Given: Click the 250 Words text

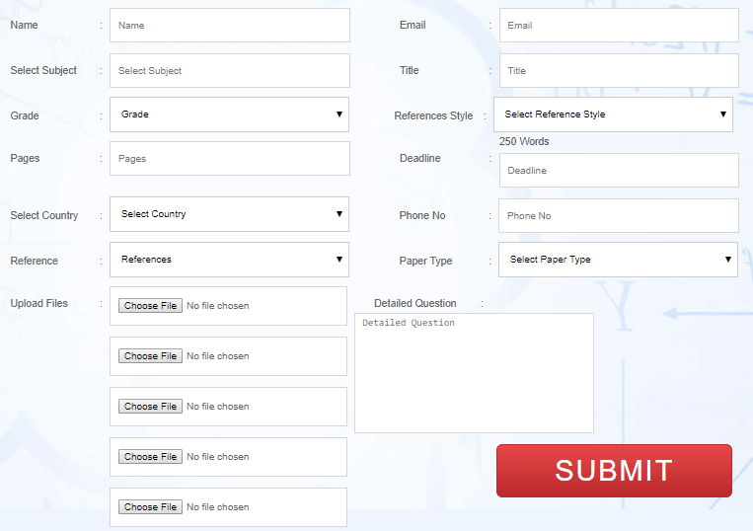Looking at the screenshot, I should pyautogui.click(x=524, y=141).
